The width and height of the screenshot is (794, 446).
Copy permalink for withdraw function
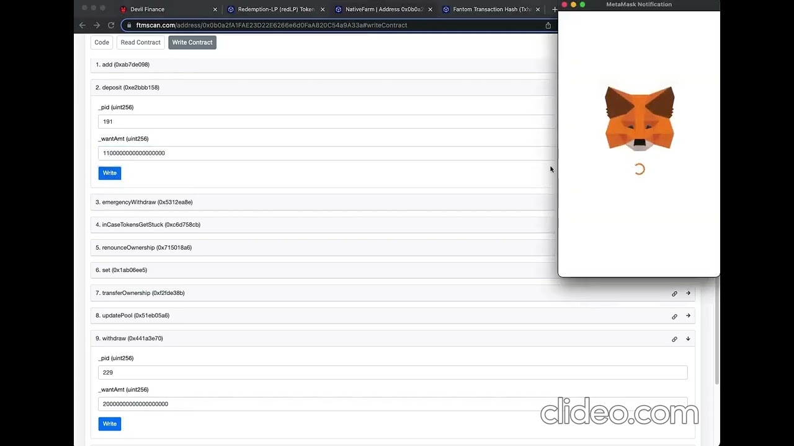(x=674, y=339)
